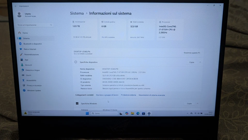Open the Utente account profile picture
This screenshot has width=248, height=140.
19,15
